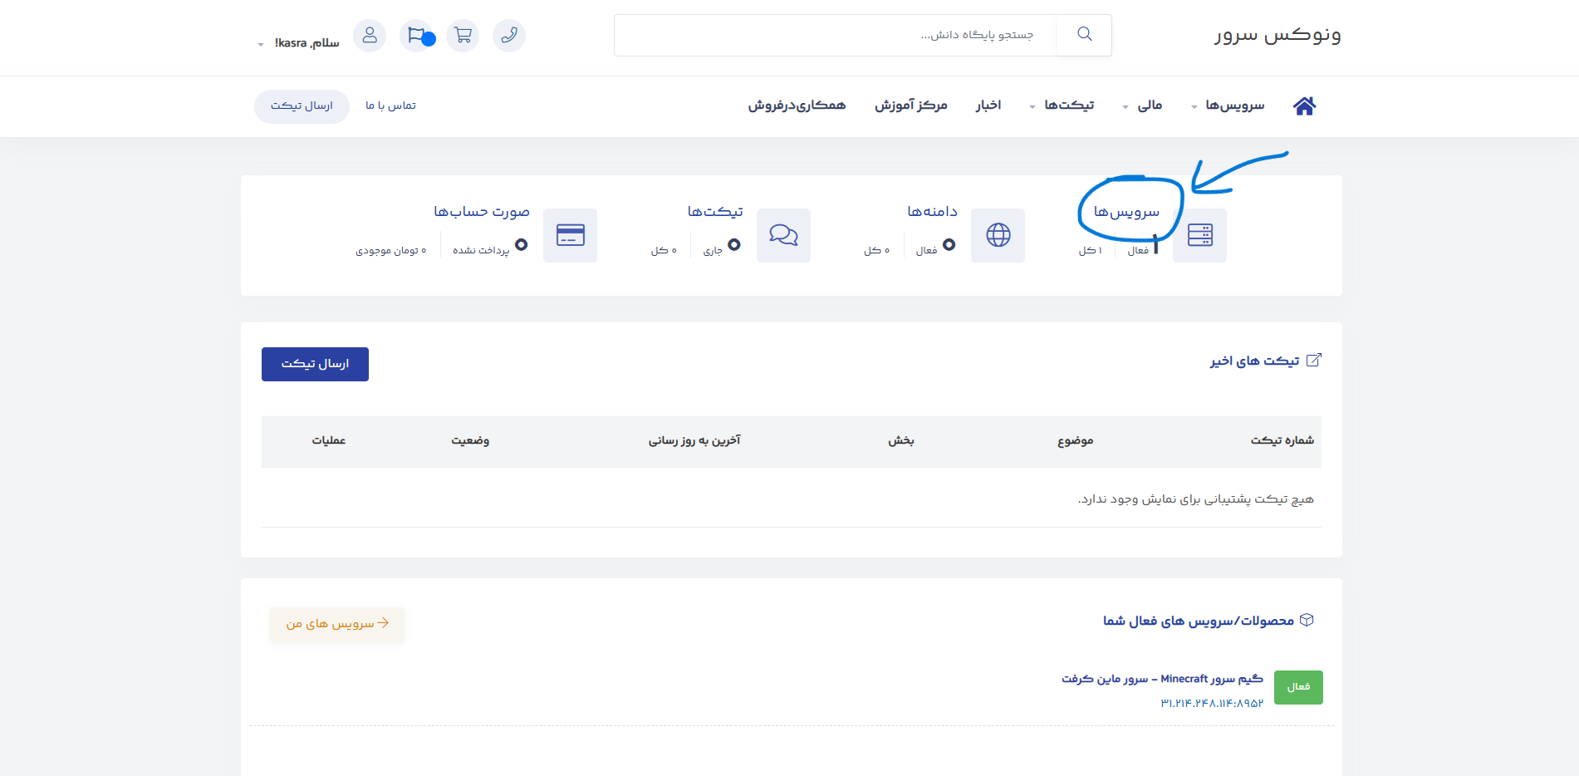Click the user profile icon
Viewport: 1579px width, 776px height.
pos(370,36)
